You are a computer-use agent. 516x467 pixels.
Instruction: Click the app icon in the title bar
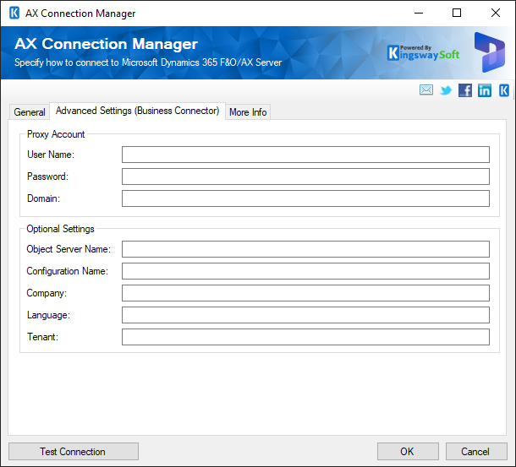tap(14, 14)
